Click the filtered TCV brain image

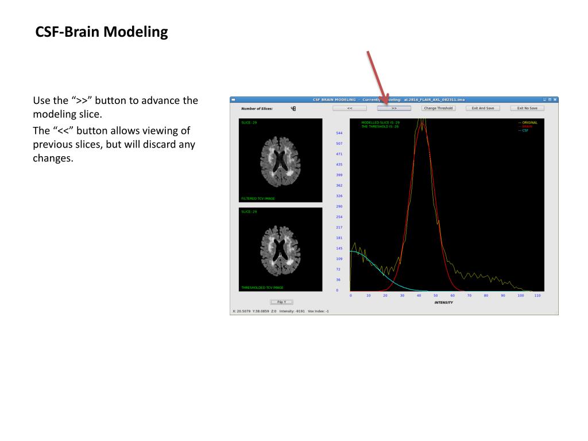tap(280, 161)
